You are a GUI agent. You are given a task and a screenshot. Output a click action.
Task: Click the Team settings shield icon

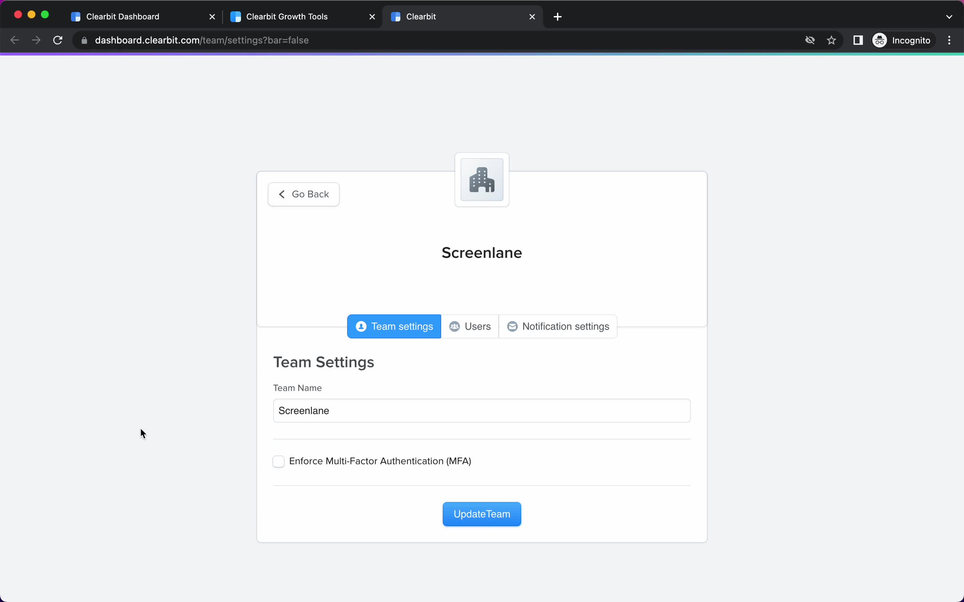click(x=361, y=326)
